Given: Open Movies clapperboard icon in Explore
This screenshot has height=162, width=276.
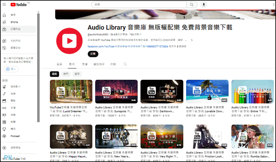Looking at the screenshot, I should click(4, 101).
